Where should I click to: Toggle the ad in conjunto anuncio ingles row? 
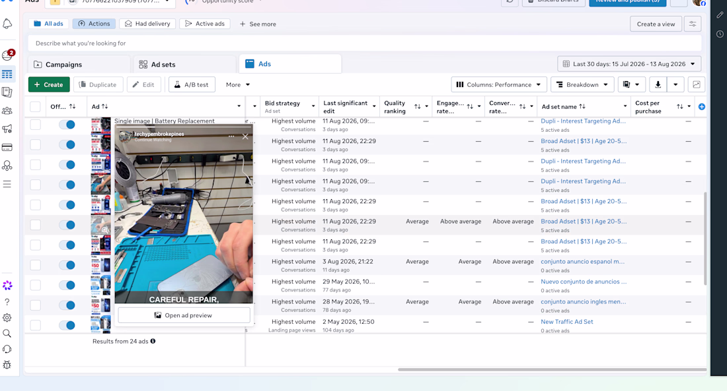point(67,305)
